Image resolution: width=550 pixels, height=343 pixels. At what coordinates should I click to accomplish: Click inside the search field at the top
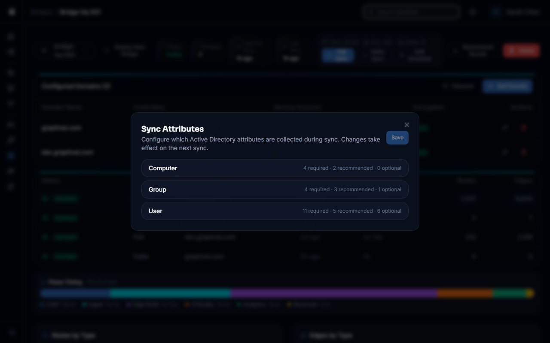[410, 12]
